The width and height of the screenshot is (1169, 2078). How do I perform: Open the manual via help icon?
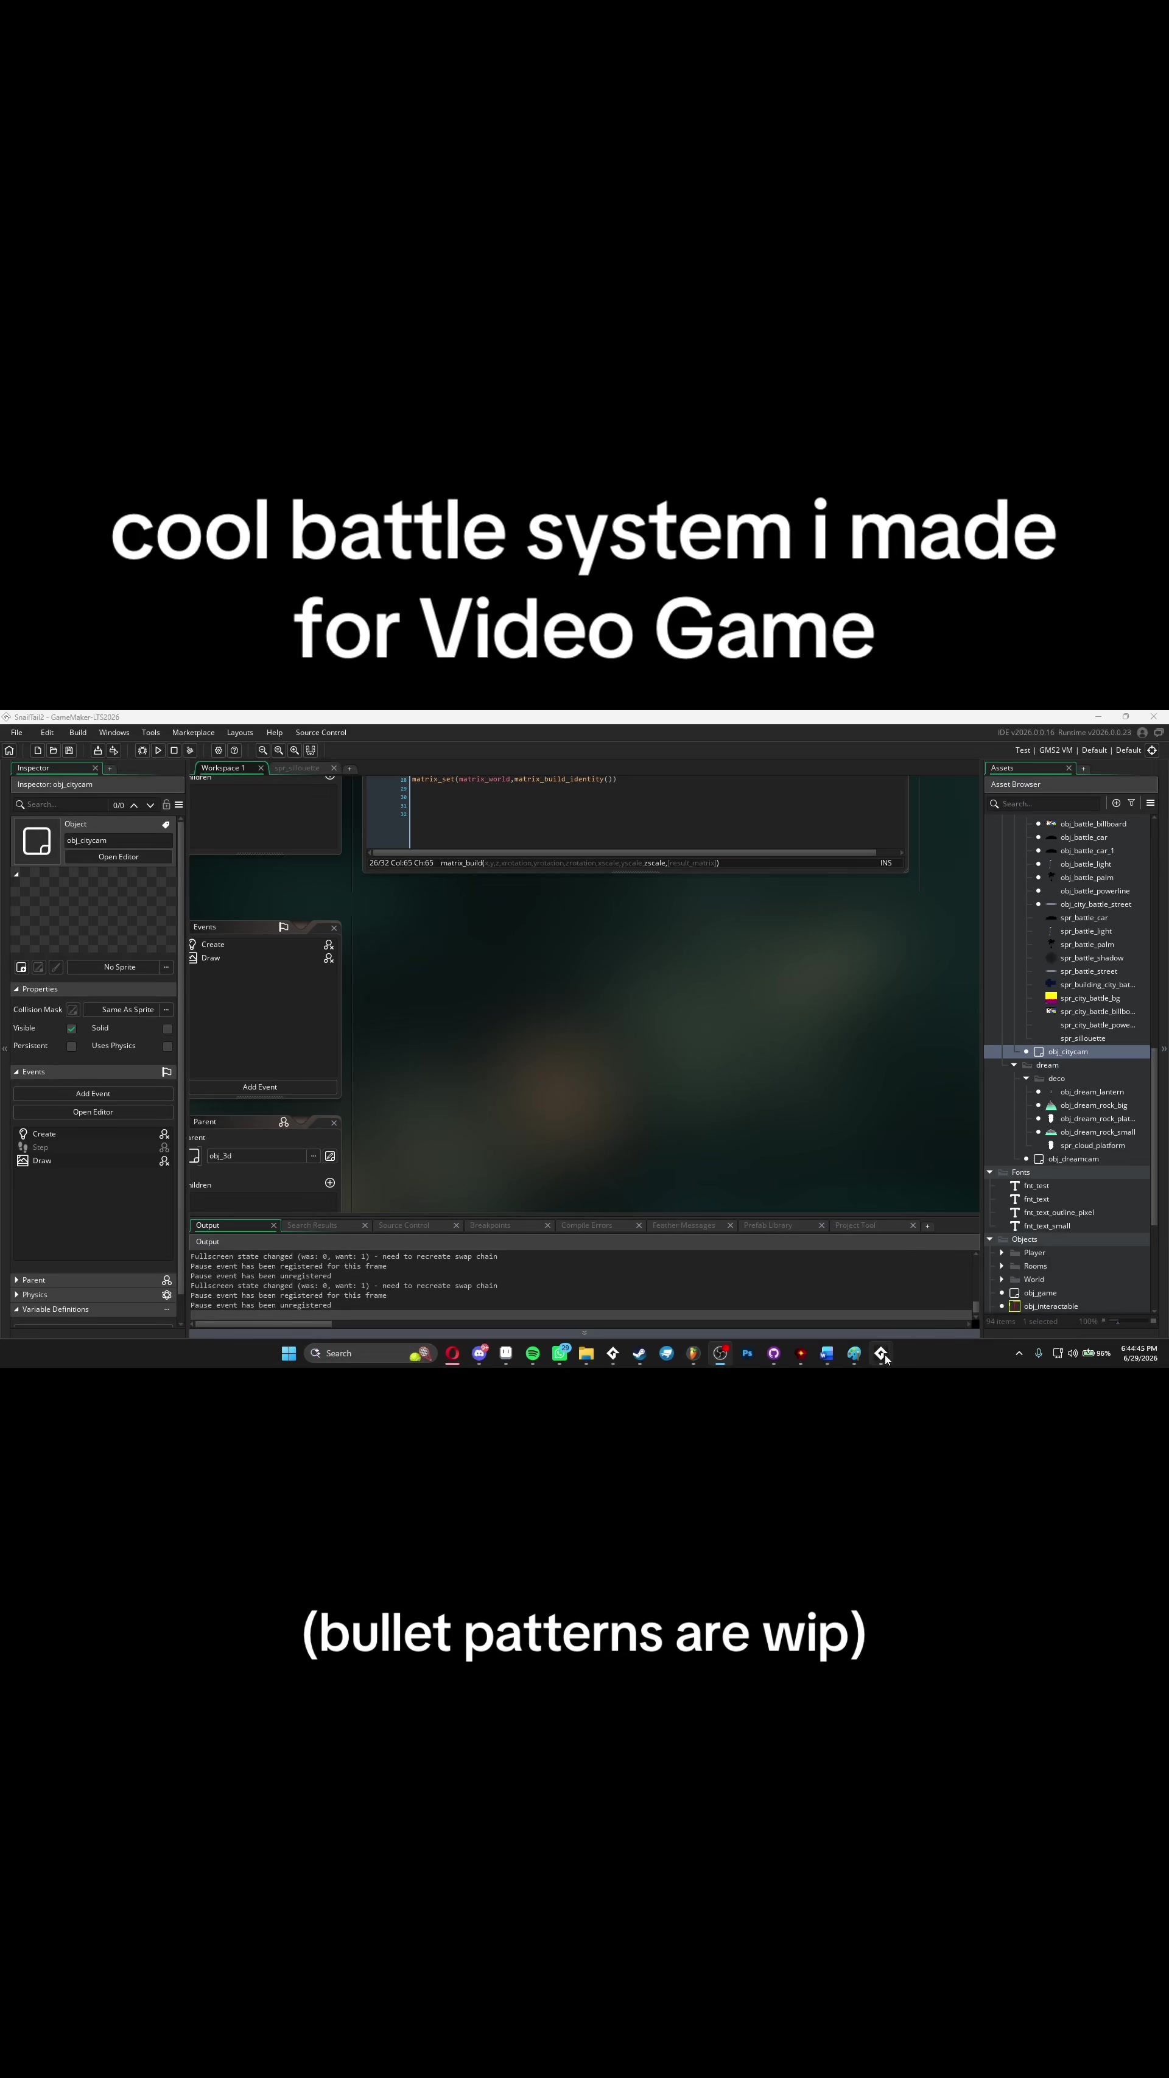tap(234, 750)
